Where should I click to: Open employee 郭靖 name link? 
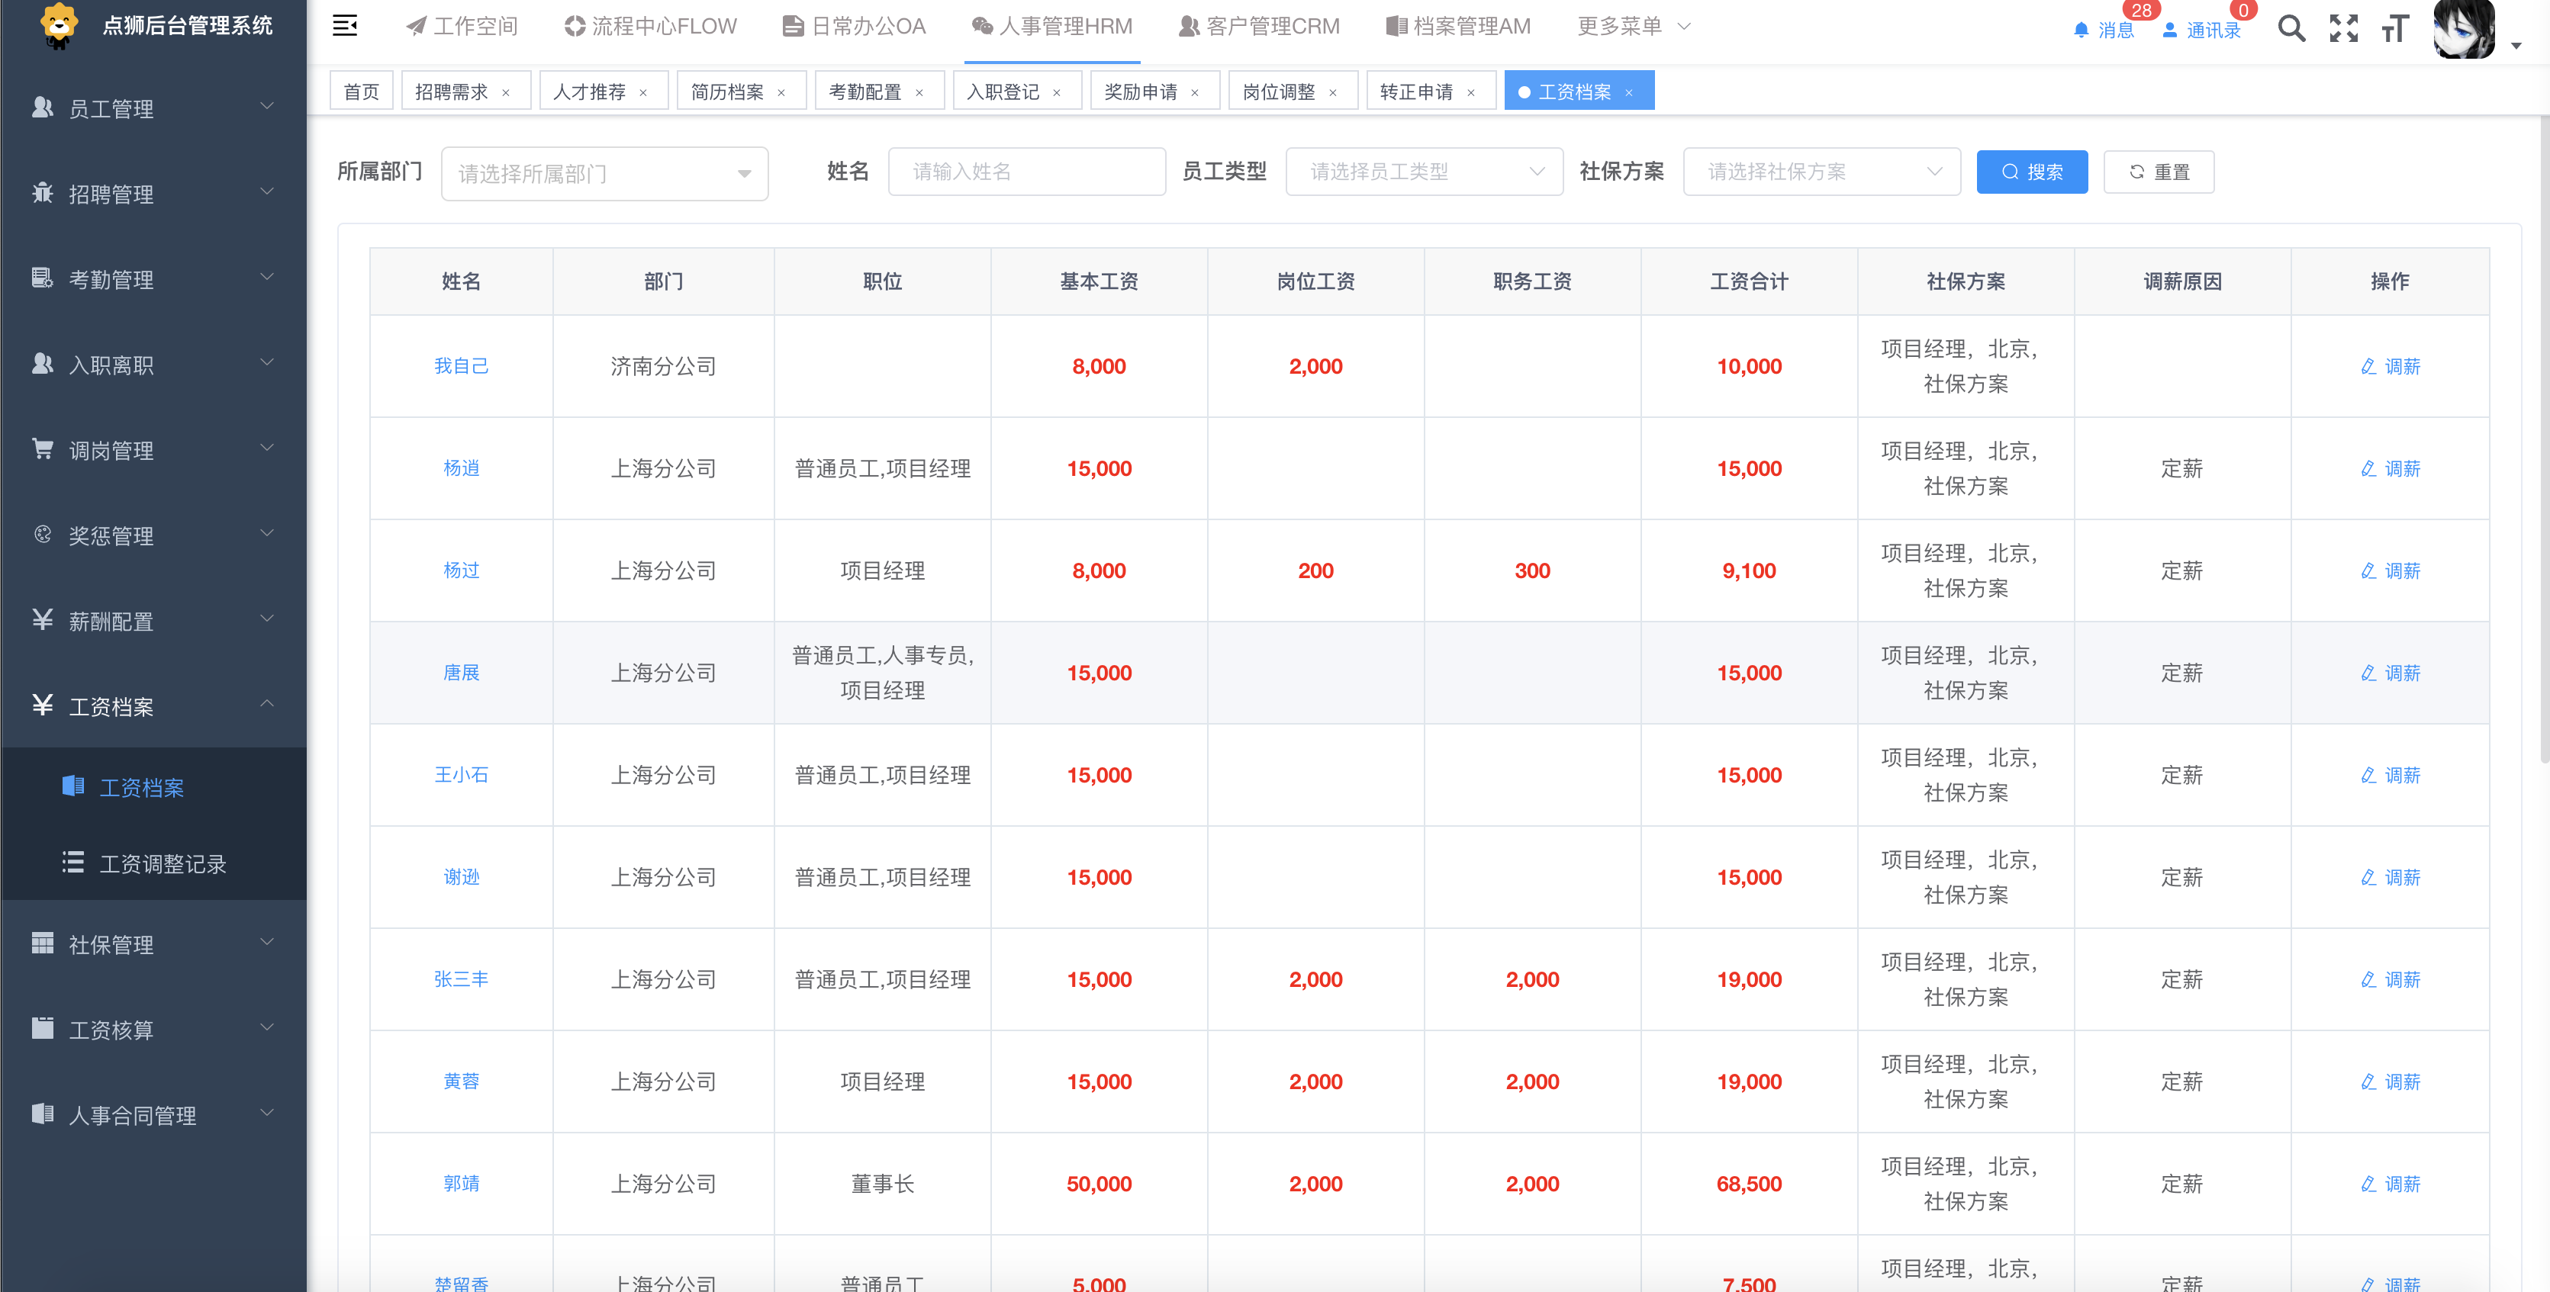pos(462,1183)
